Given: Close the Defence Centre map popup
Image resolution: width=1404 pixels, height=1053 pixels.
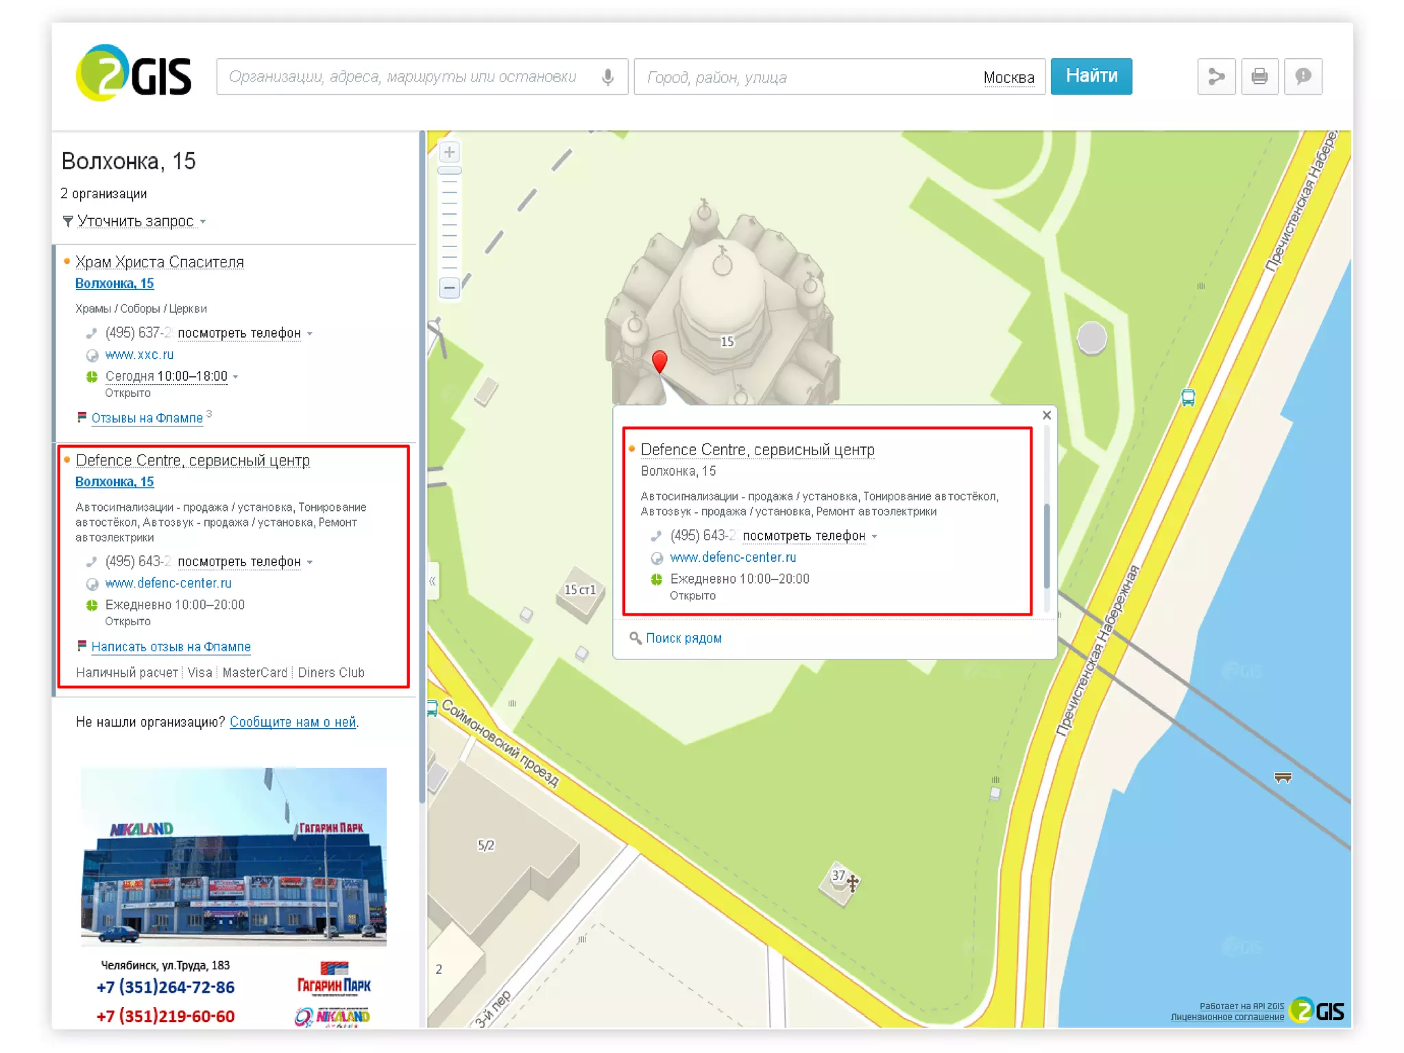Looking at the screenshot, I should click(x=1046, y=415).
